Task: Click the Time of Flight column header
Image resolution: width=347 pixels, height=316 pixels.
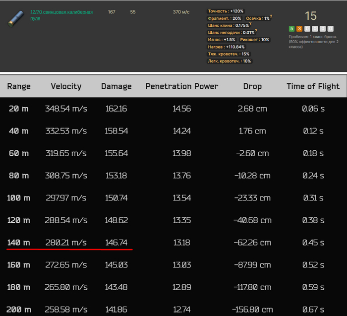Action: point(313,86)
